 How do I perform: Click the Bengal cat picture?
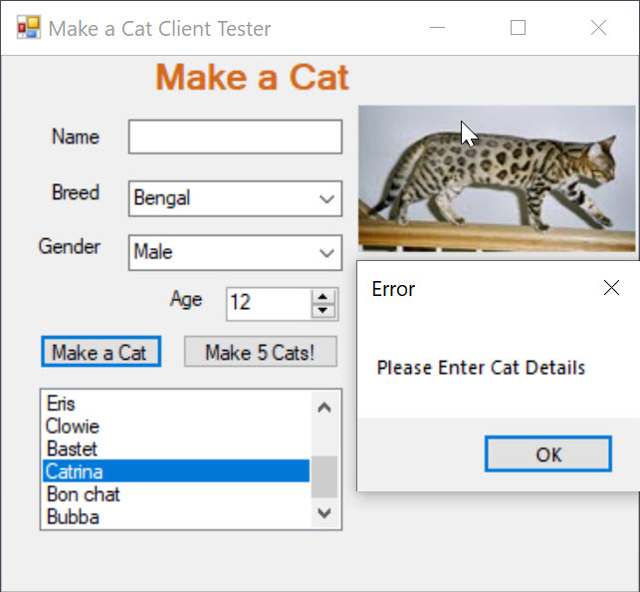[x=497, y=178]
